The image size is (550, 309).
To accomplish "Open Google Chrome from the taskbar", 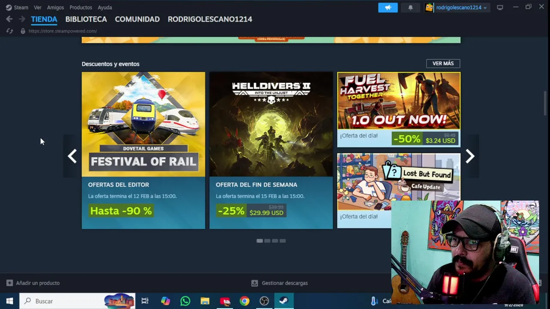I will 244,301.
